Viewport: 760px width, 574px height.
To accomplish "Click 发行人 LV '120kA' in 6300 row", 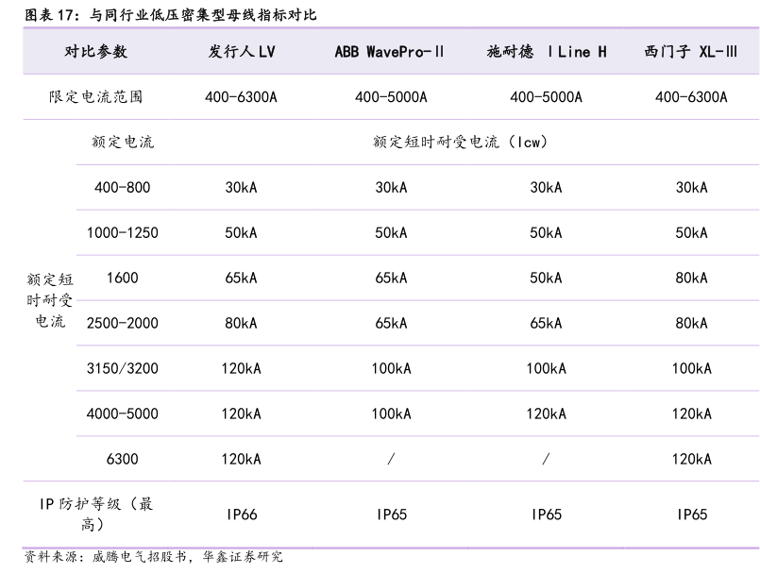I will click(241, 459).
